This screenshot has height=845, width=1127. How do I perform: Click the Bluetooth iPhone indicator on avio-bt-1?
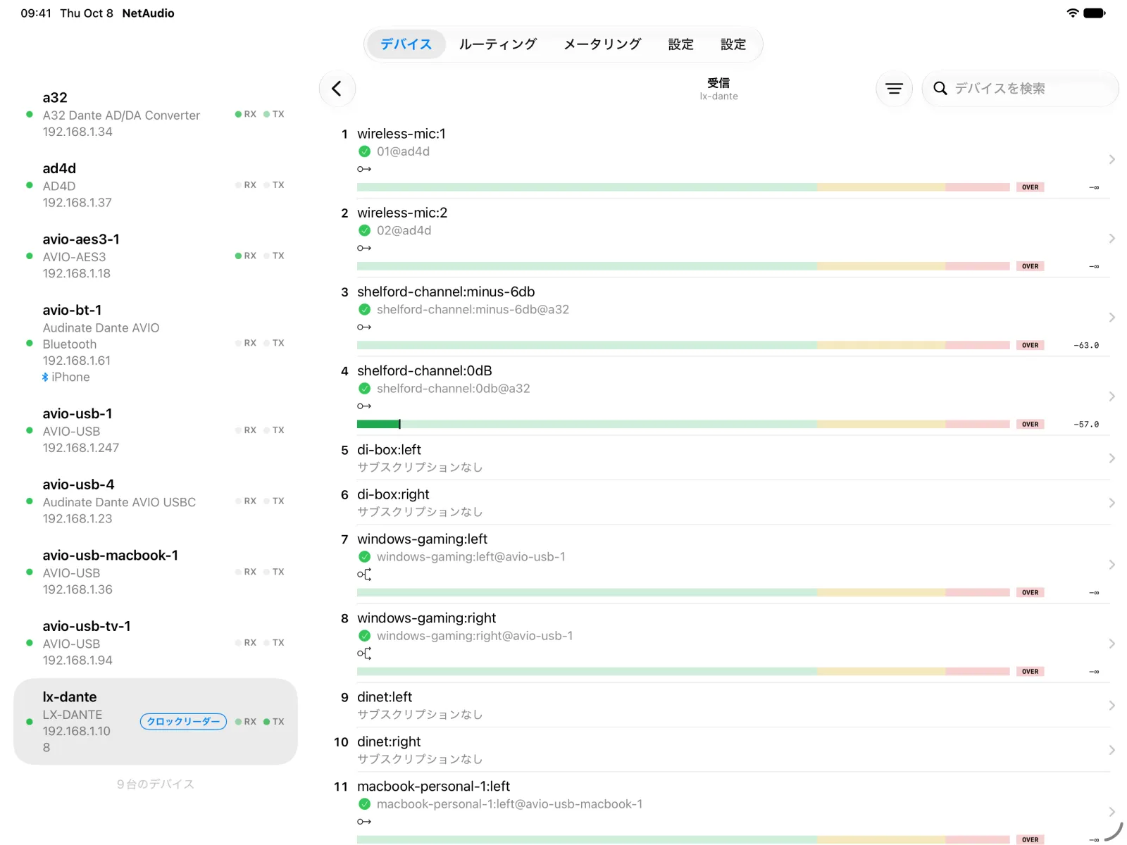click(66, 377)
